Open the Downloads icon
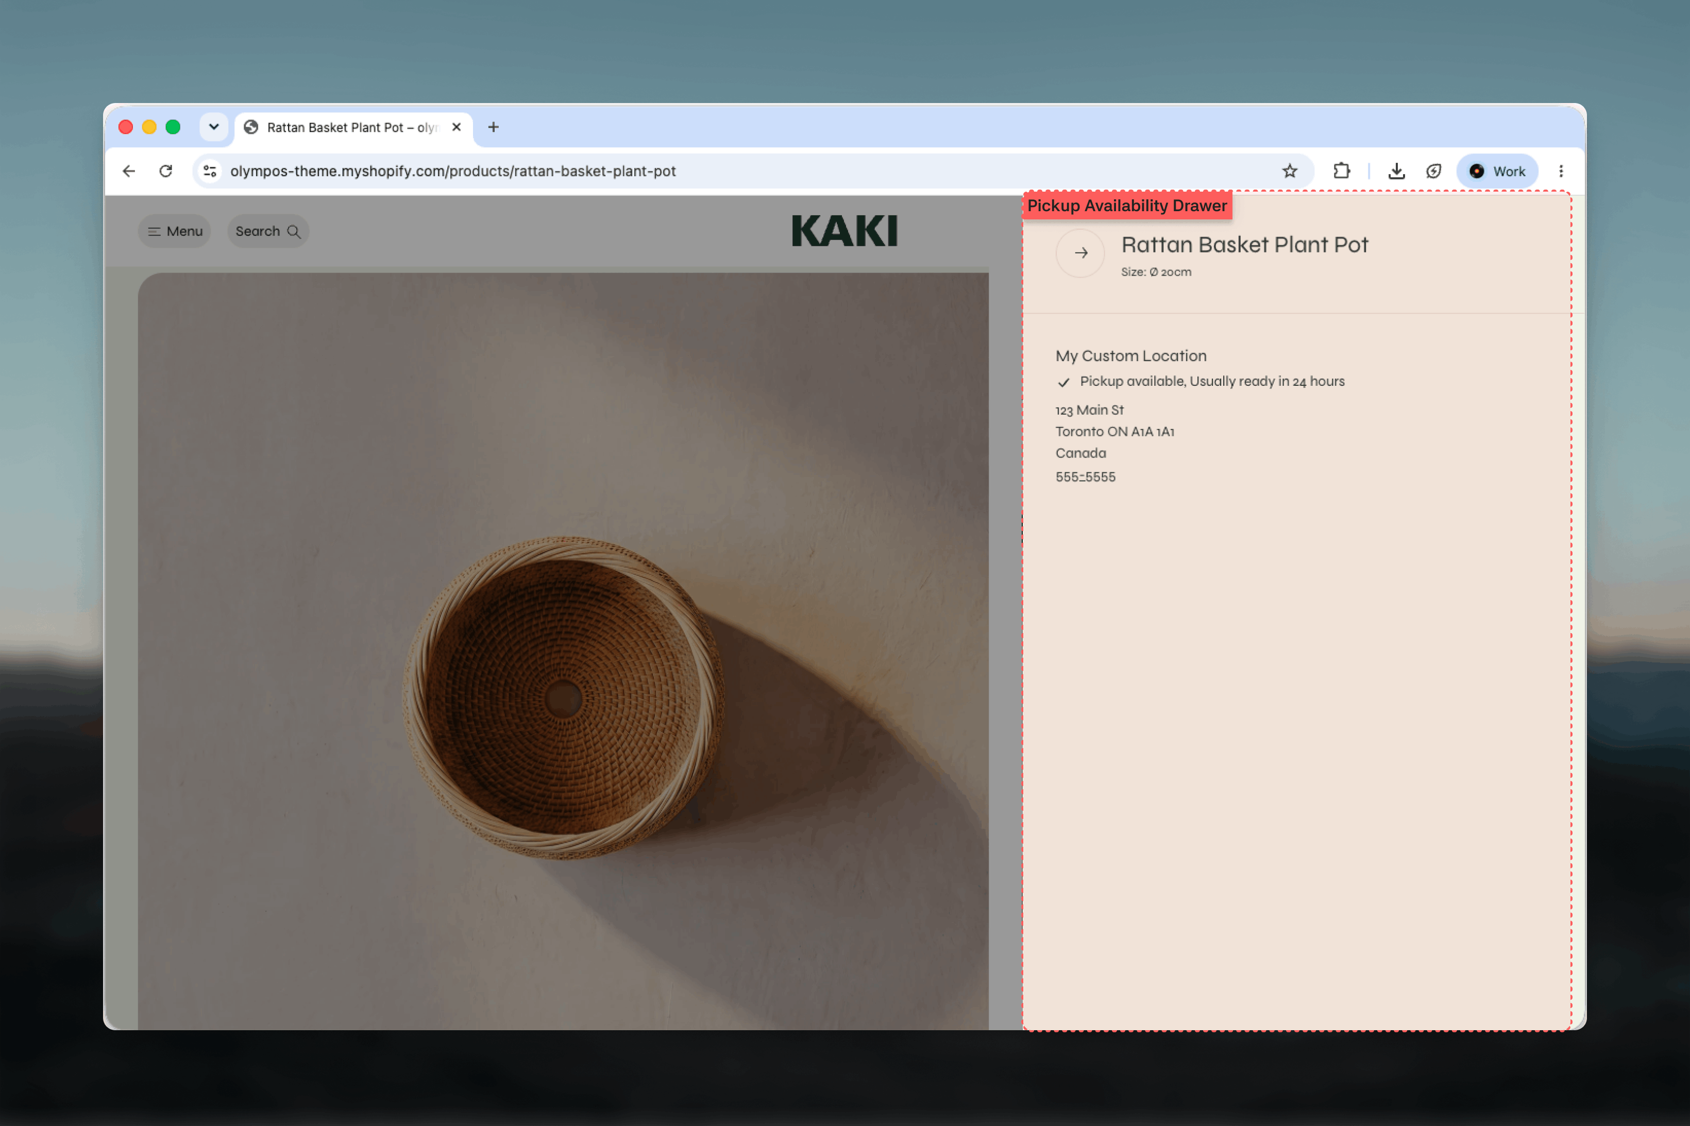This screenshot has height=1126, width=1690. (1396, 171)
